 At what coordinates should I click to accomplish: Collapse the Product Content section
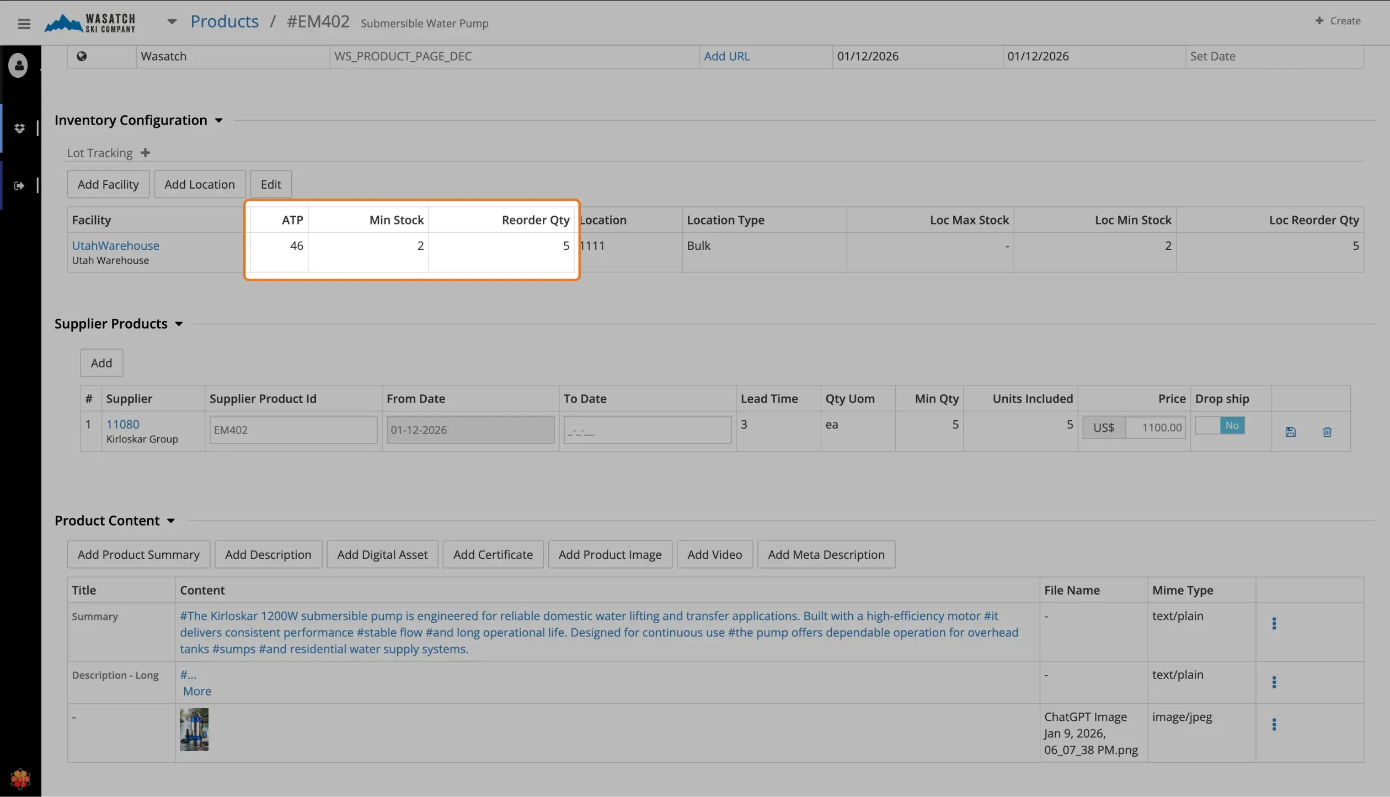(171, 521)
